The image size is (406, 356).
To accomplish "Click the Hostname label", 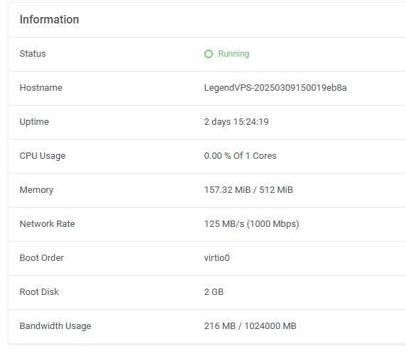I will point(41,88).
